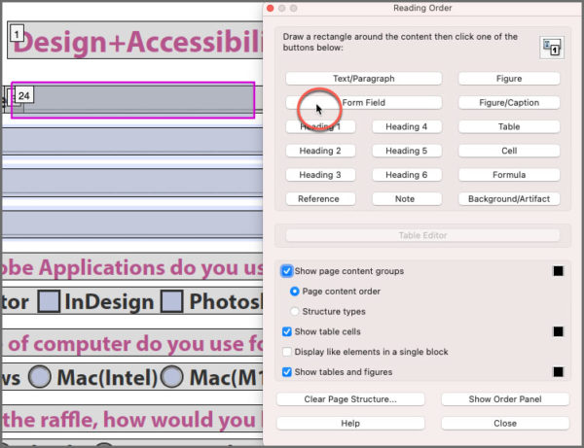Viewport: 584px width, 448px height.
Task: Select Structure types radio button
Action: point(294,311)
